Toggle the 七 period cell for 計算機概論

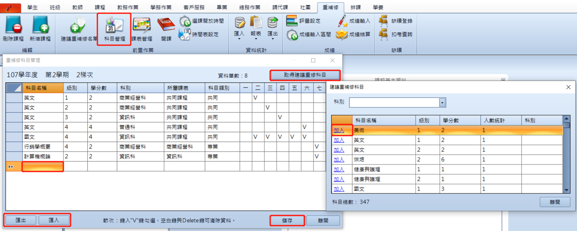319,156
